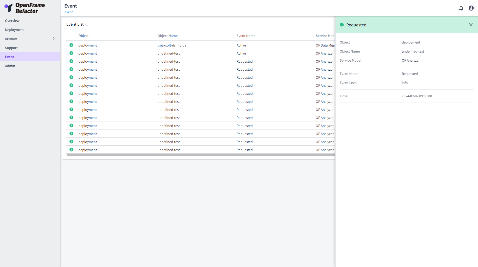Select the tmaxsoft-dsmig-us event row

tap(172, 45)
